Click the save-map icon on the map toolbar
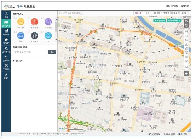The width and height of the screenshot is (196, 139). 186,61
